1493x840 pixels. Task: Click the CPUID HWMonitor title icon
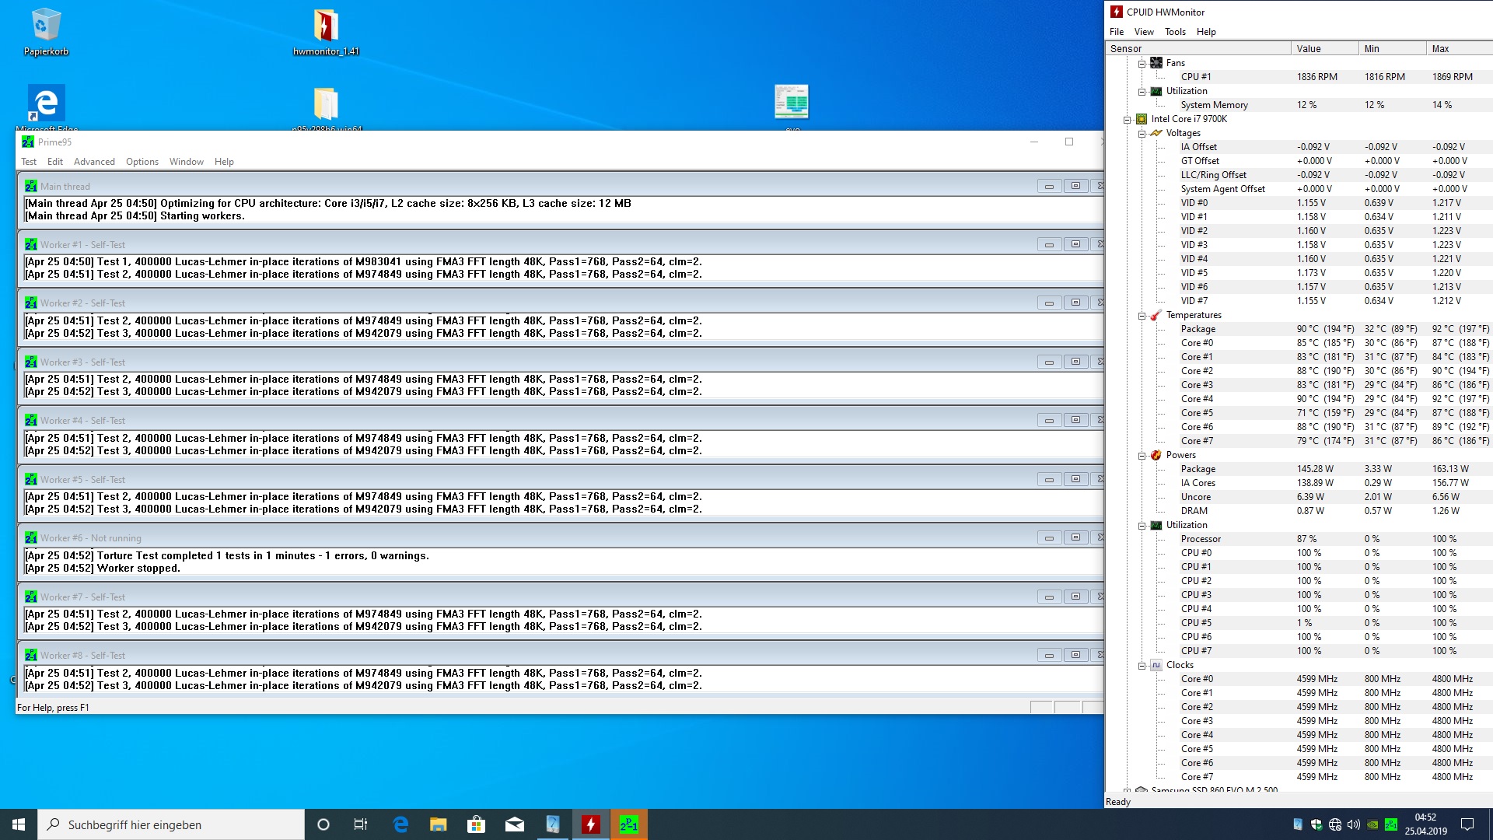[x=1117, y=12]
